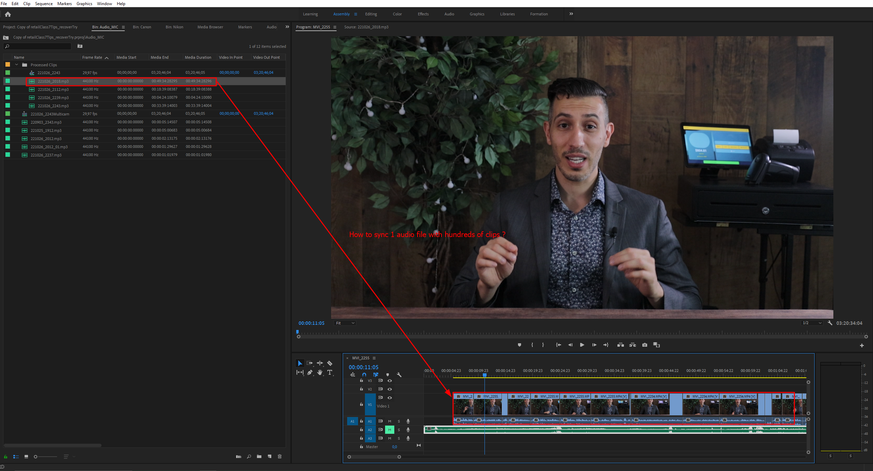Open the 1/2 playback resolution dropdown
This screenshot has height=471, width=873.
811,323
